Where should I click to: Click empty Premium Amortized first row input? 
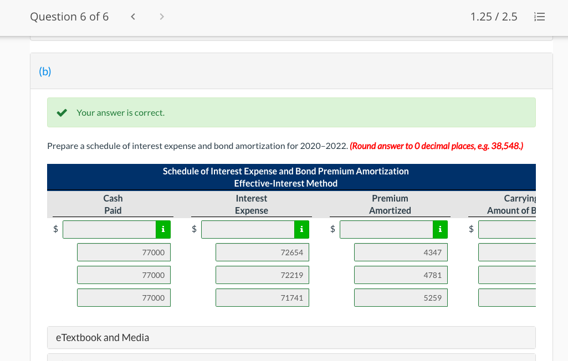tap(386, 229)
